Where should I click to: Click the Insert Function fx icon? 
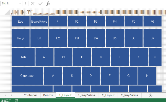point(48,4)
